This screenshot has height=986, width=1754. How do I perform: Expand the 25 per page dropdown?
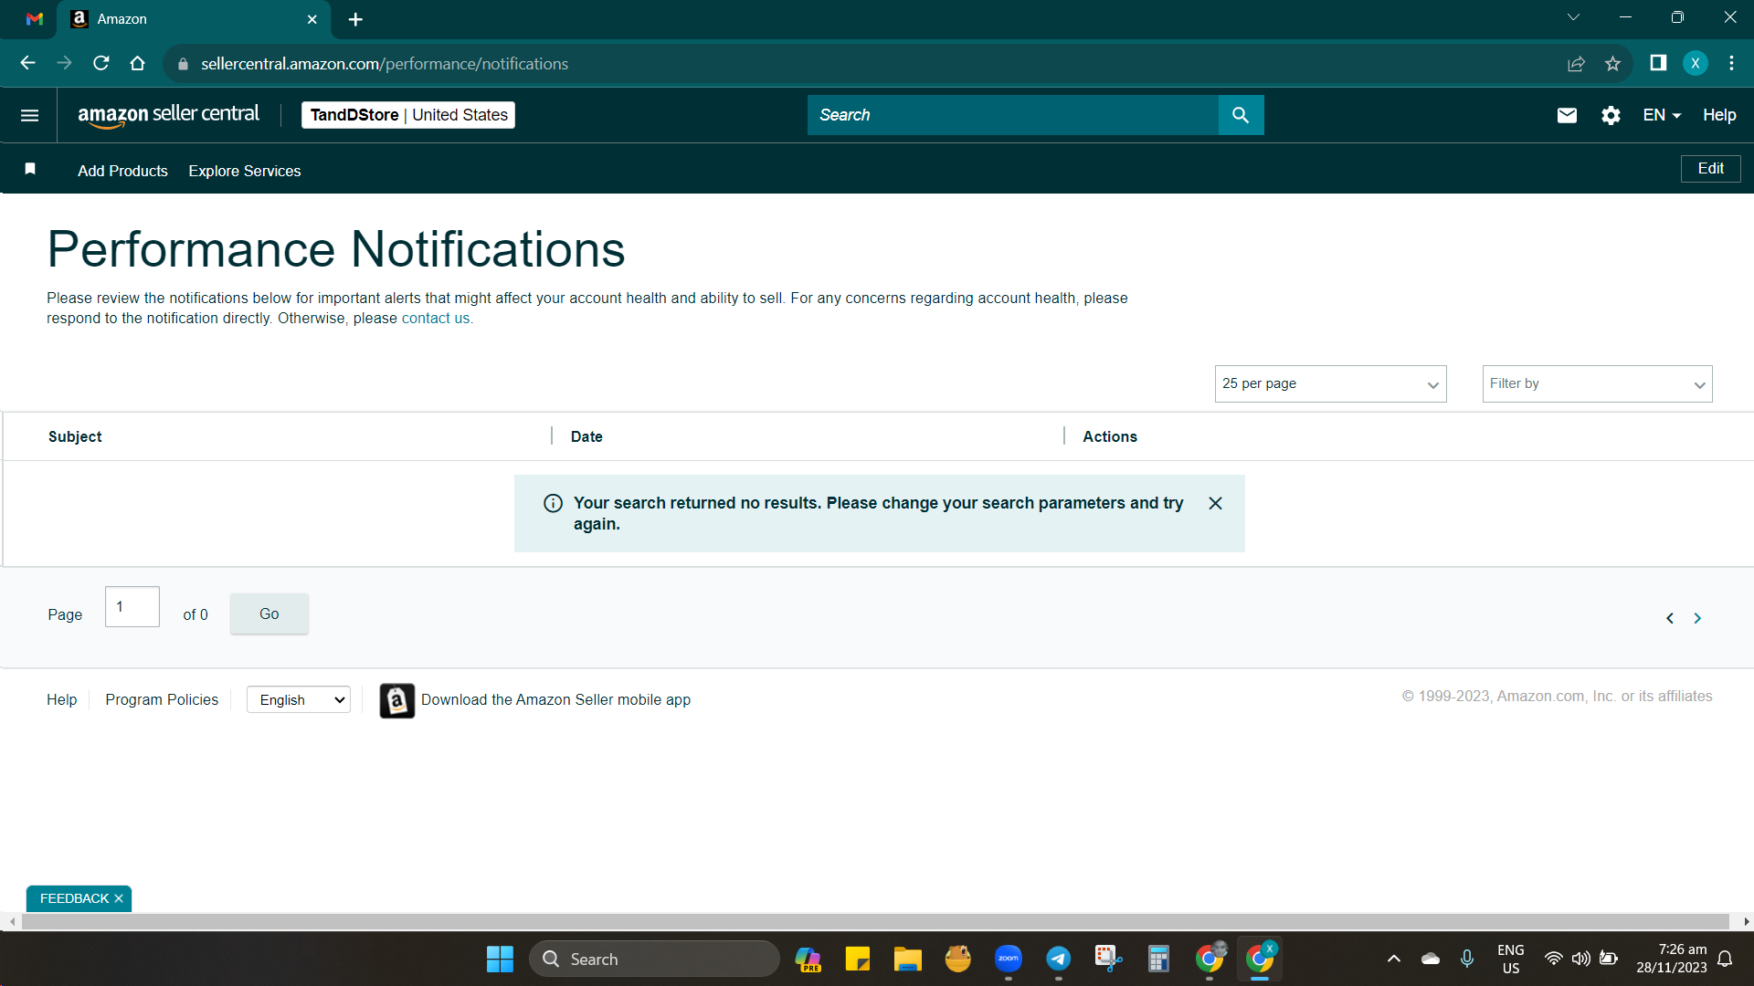[1330, 383]
